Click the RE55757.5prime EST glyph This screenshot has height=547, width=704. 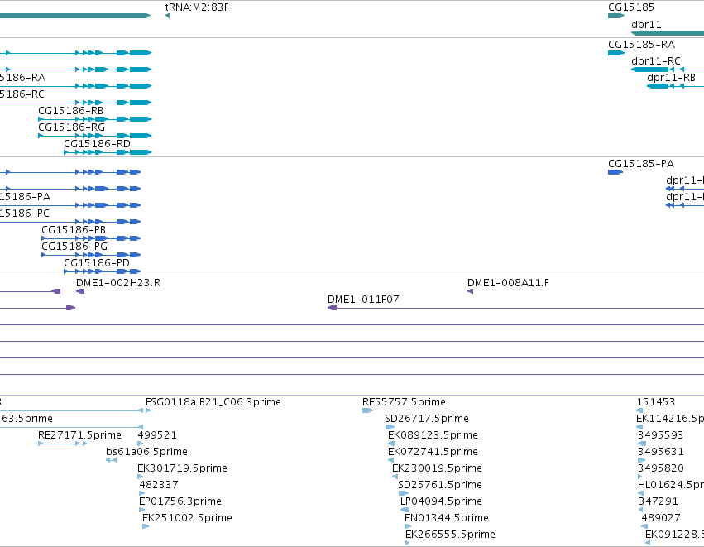(x=367, y=410)
